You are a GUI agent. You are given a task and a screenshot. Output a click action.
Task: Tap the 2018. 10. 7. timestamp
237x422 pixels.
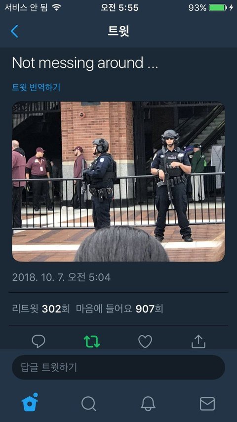point(61,277)
